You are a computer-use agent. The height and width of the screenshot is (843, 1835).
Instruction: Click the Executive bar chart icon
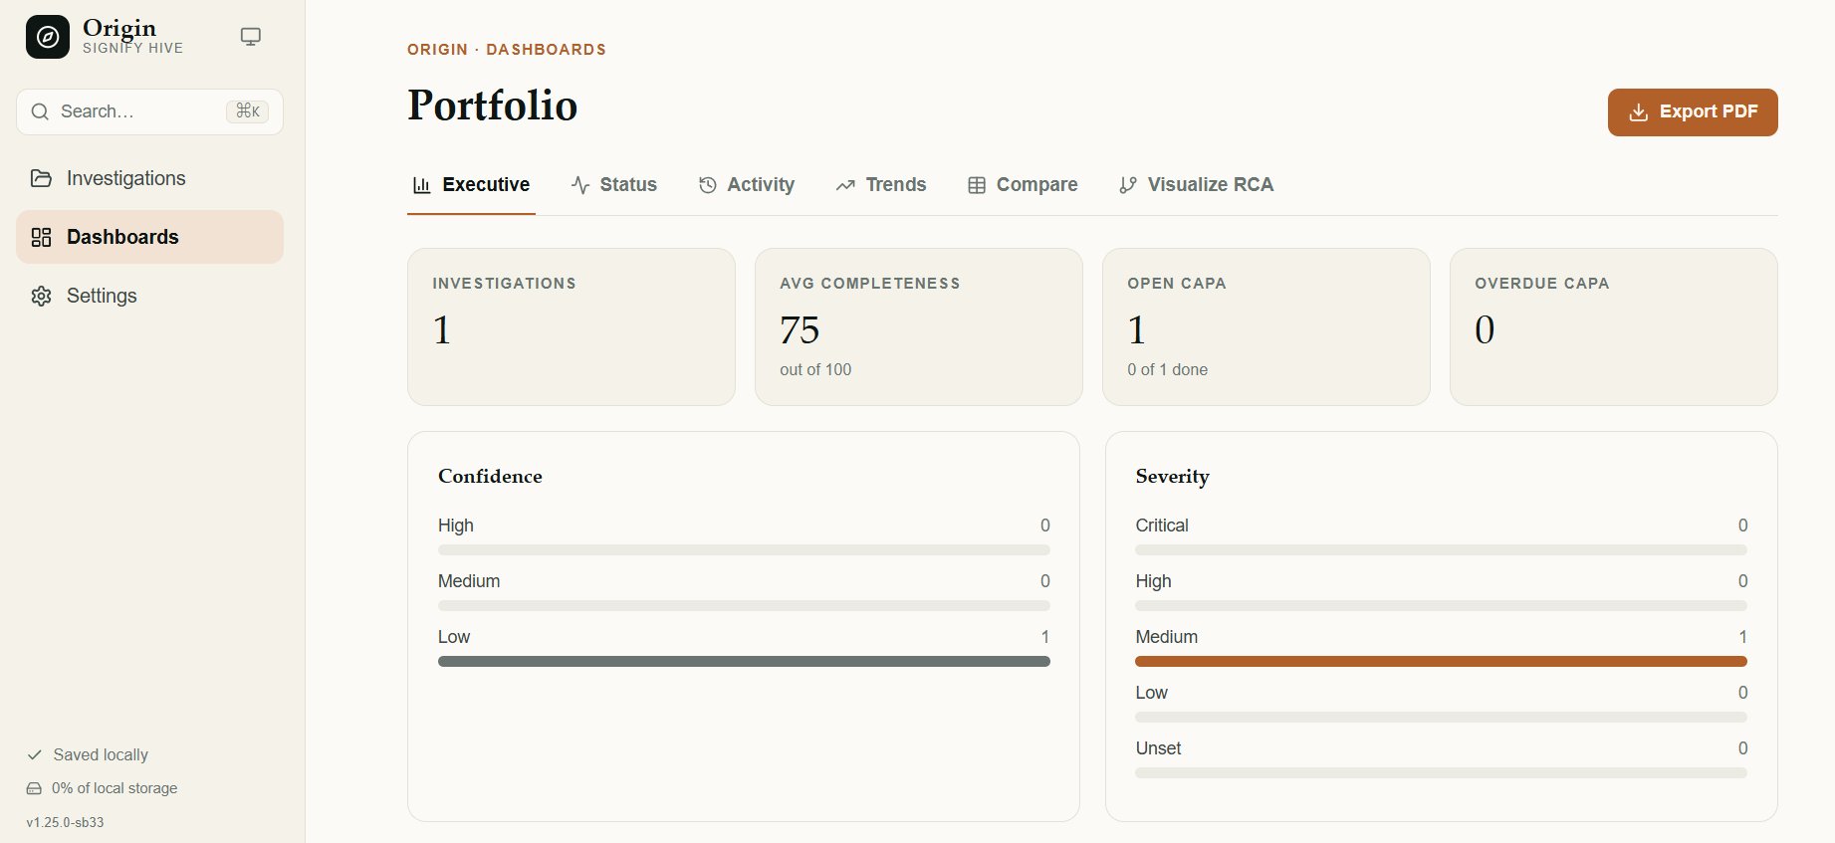[x=422, y=185]
